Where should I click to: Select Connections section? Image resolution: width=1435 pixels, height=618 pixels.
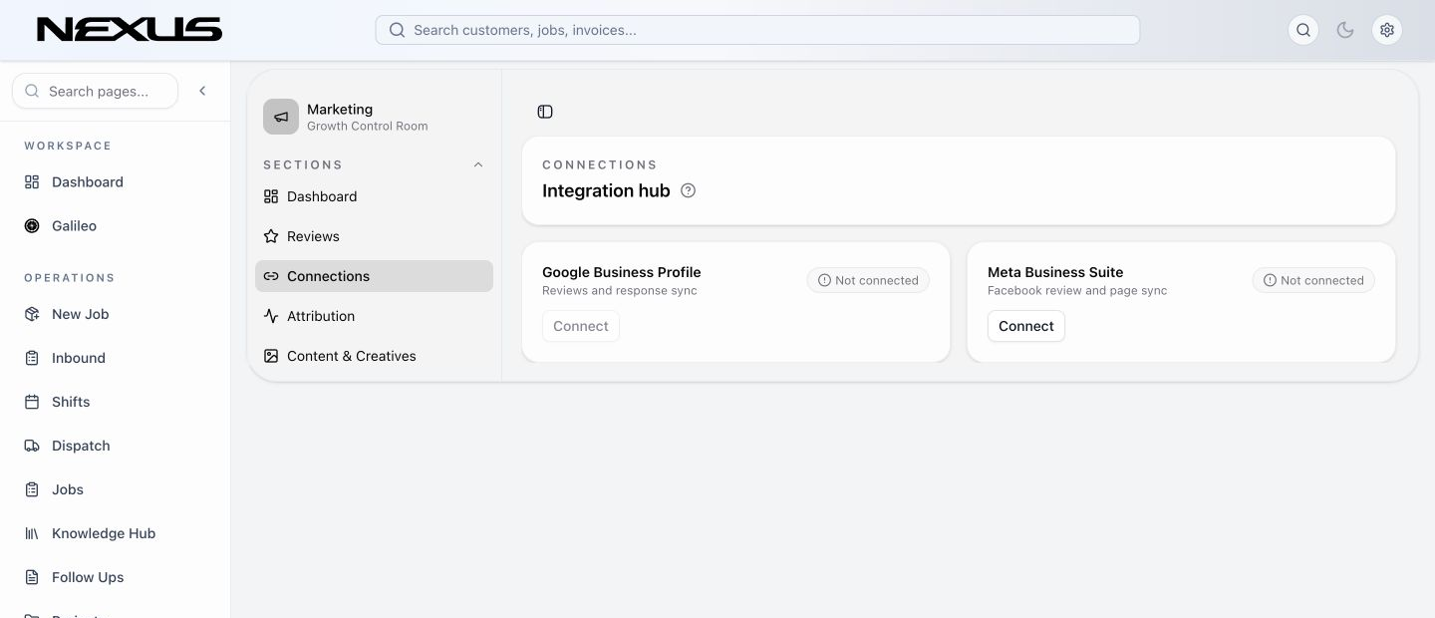click(x=374, y=276)
